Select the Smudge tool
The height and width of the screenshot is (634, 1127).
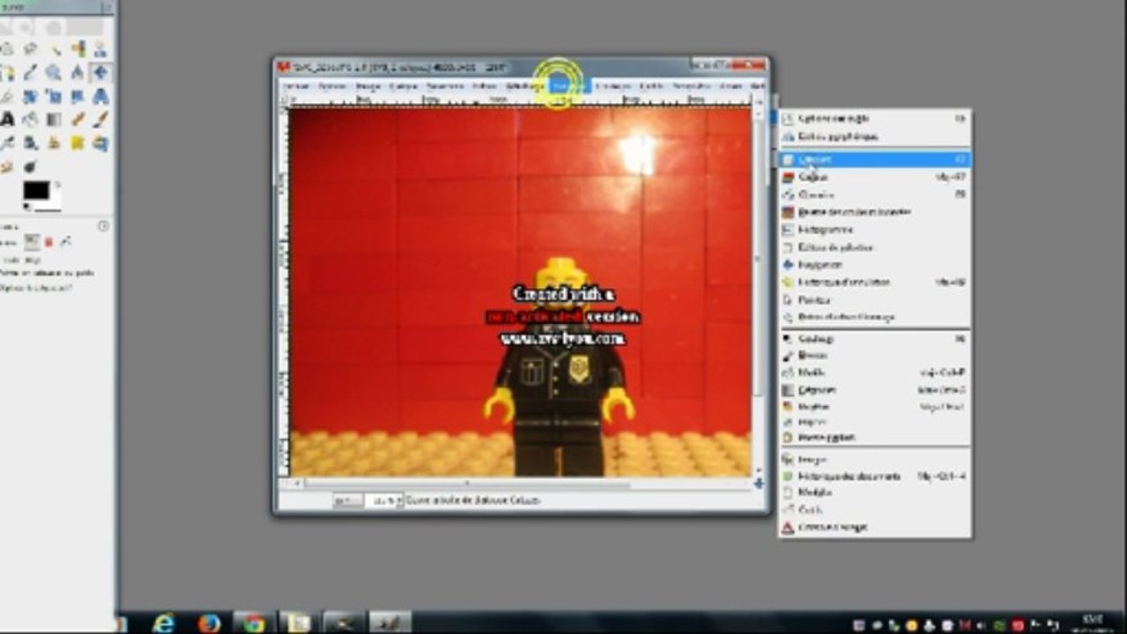click(6, 166)
